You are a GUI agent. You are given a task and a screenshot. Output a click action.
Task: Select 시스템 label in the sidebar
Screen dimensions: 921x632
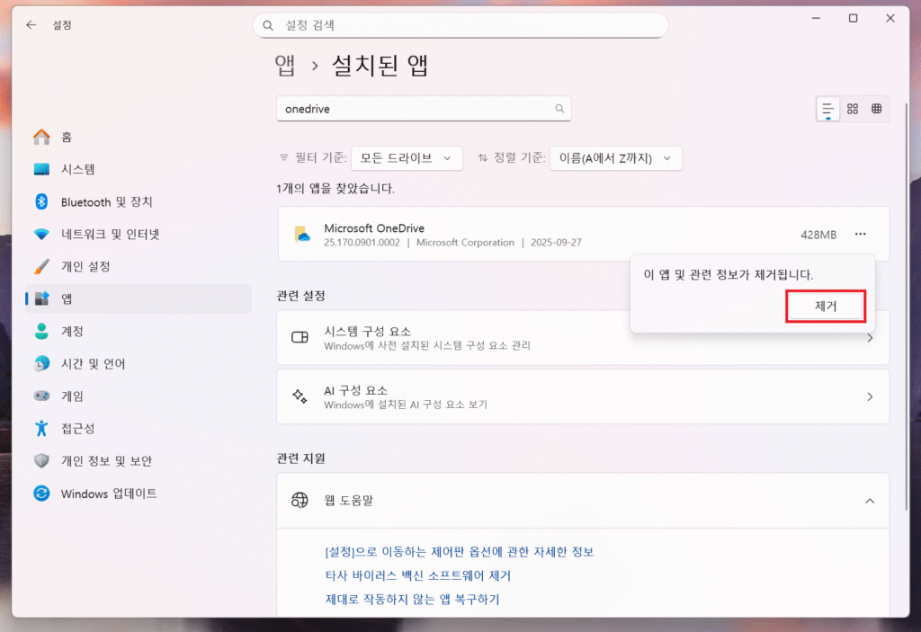pyautogui.click(x=78, y=169)
